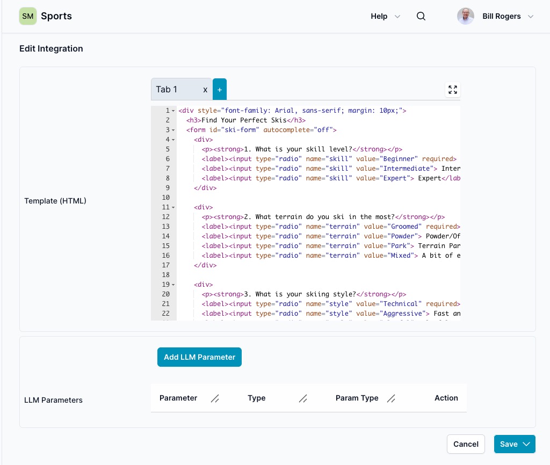Click the Param Type column header
The image size is (550, 465).
[x=357, y=398]
